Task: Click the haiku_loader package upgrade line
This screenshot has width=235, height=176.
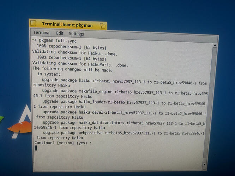Action: [120, 104]
